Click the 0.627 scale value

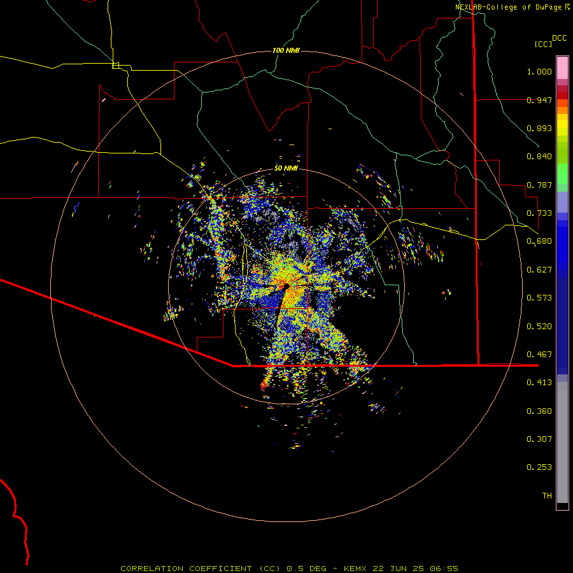coord(539,270)
